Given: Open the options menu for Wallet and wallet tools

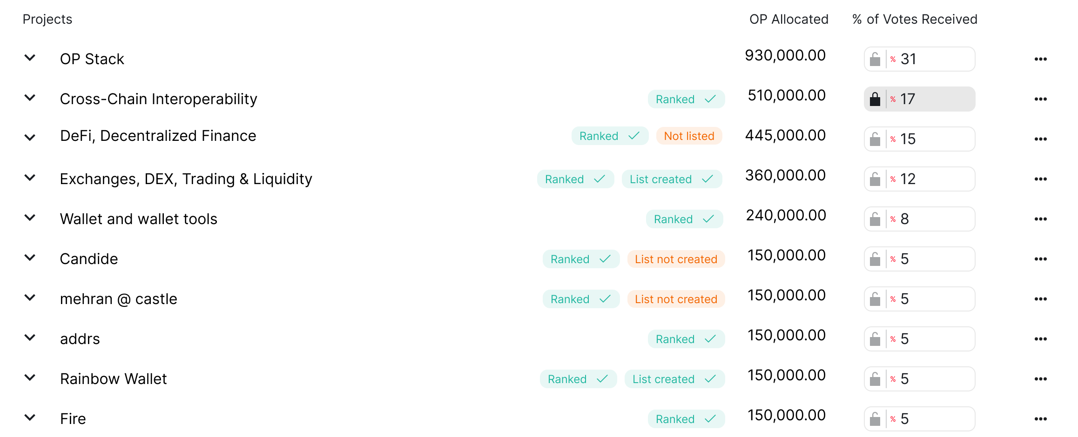Looking at the screenshot, I should 1041,218.
